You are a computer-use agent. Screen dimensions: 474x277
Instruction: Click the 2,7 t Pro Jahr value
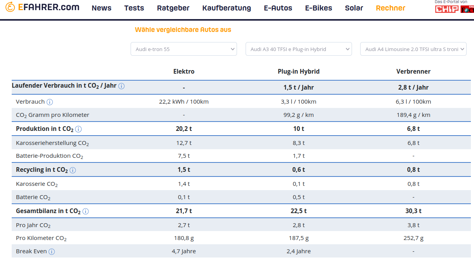click(x=184, y=225)
